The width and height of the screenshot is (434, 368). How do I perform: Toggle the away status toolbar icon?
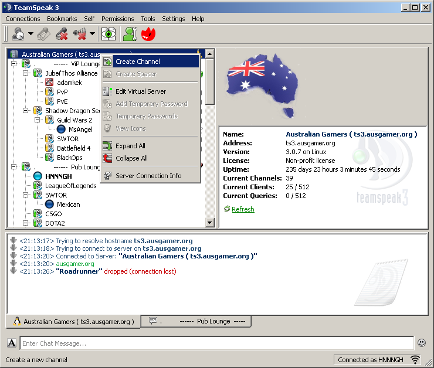pyautogui.click(x=18, y=34)
